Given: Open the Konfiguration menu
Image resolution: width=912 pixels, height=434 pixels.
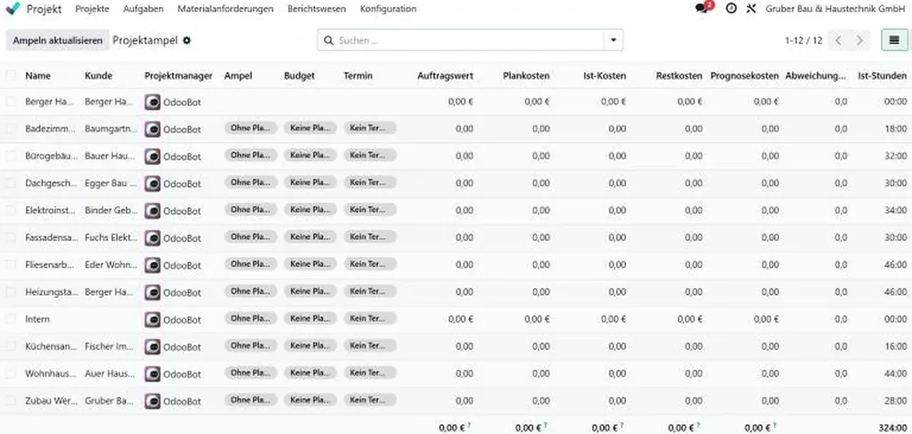Looking at the screenshot, I should tap(388, 9).
